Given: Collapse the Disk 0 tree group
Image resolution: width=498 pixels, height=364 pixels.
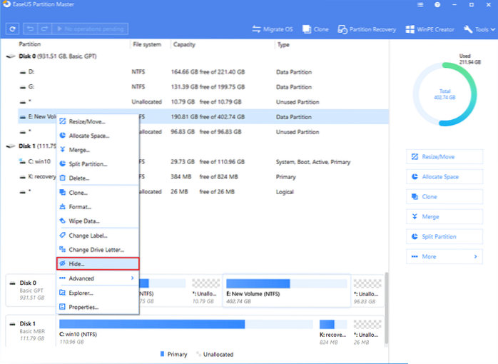Looking at the screenshot, I should click(x=9, y=56).
